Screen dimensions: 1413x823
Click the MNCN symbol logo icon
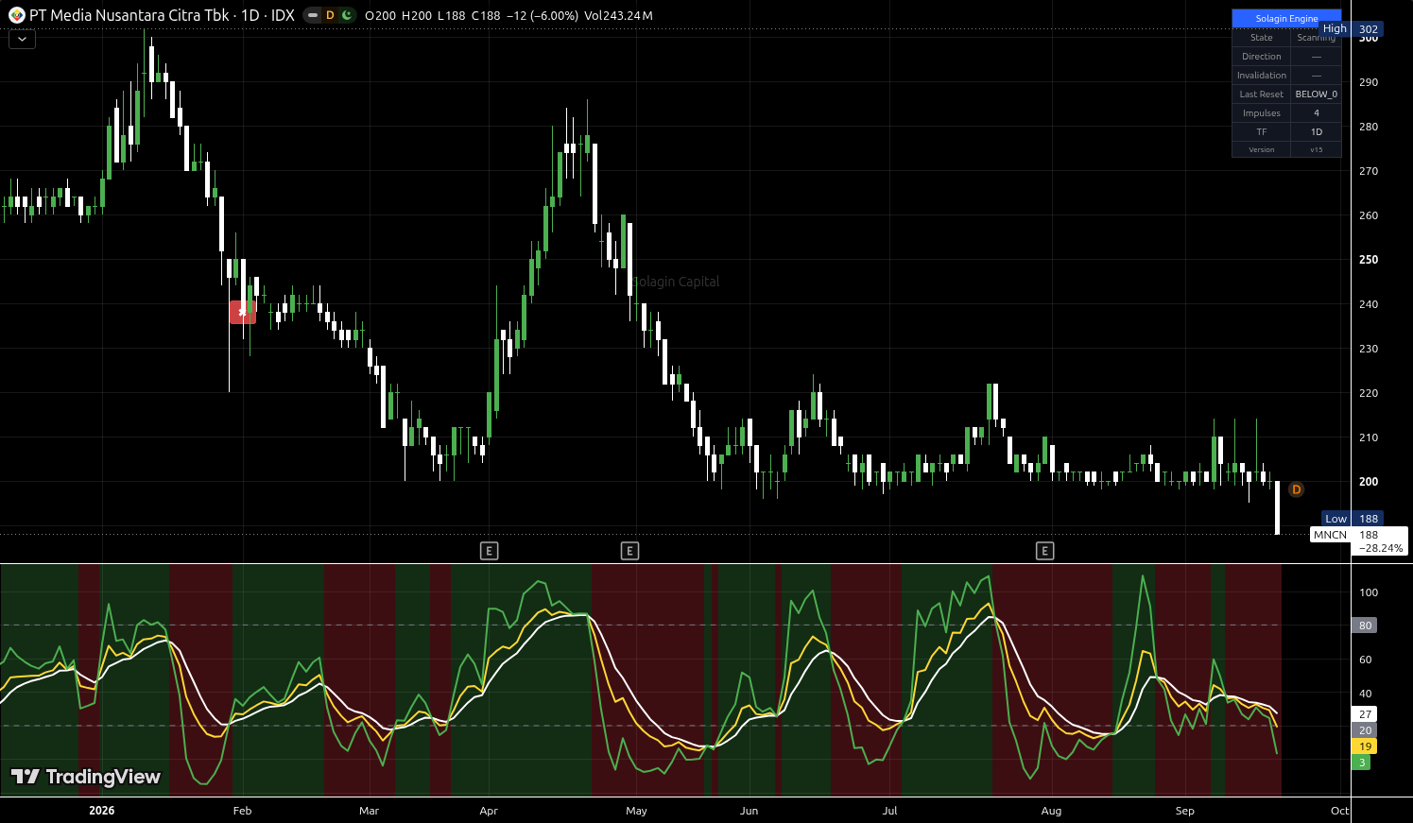point(16,15)
